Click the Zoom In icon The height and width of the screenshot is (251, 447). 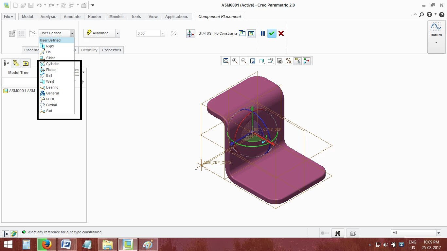(235, 61)
